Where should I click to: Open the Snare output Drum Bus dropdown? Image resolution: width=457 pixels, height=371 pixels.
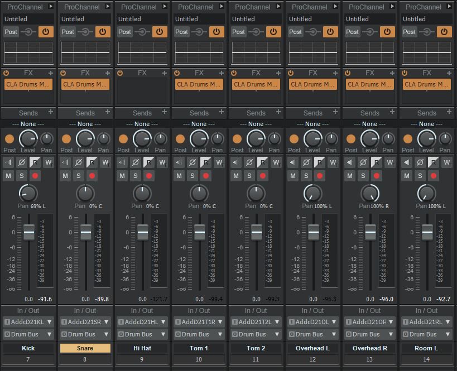(x=85, y=334)
